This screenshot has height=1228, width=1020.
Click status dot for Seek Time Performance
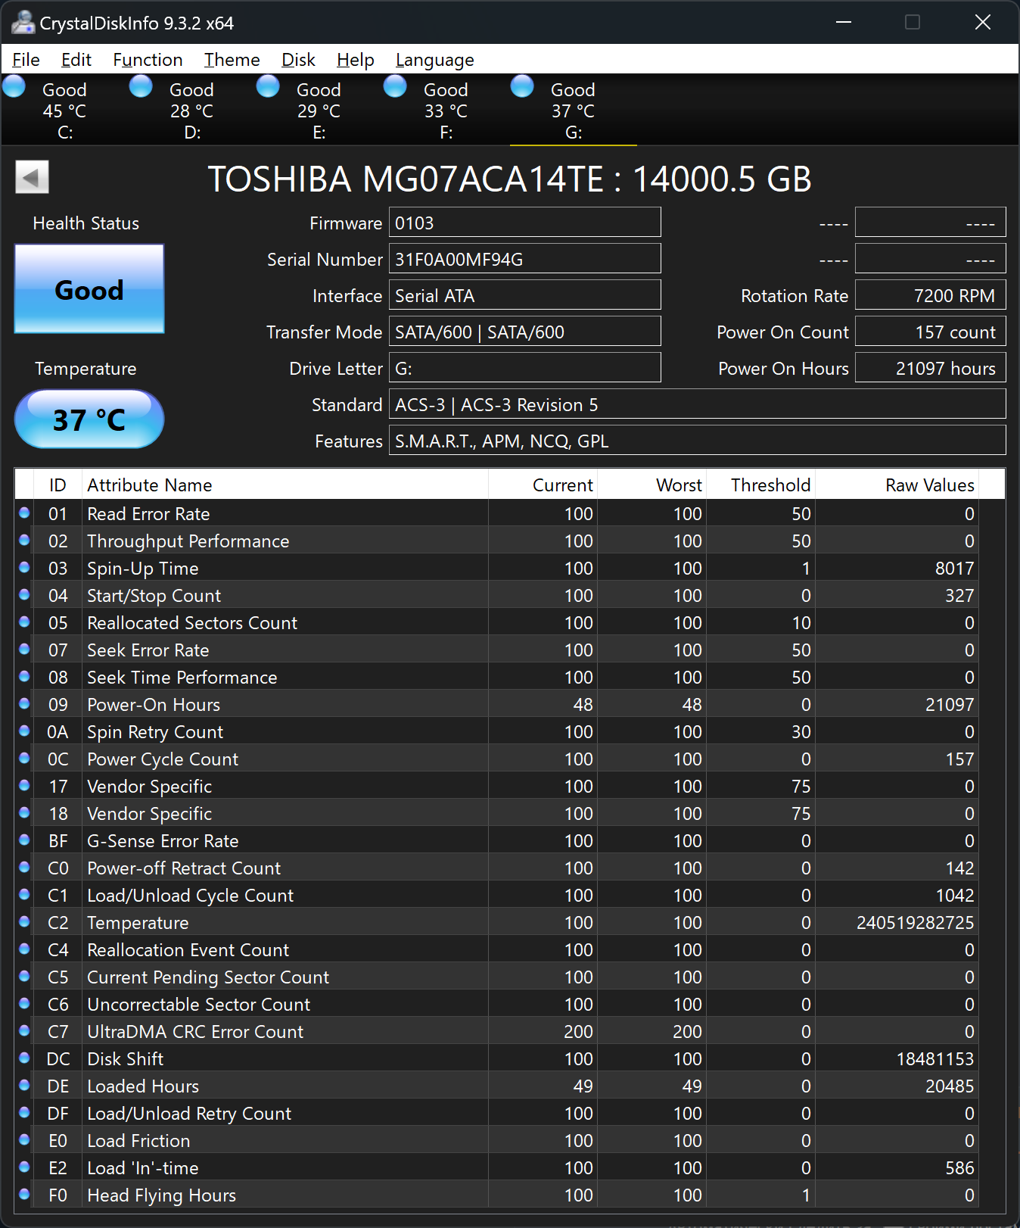click(x=24, y=677)
